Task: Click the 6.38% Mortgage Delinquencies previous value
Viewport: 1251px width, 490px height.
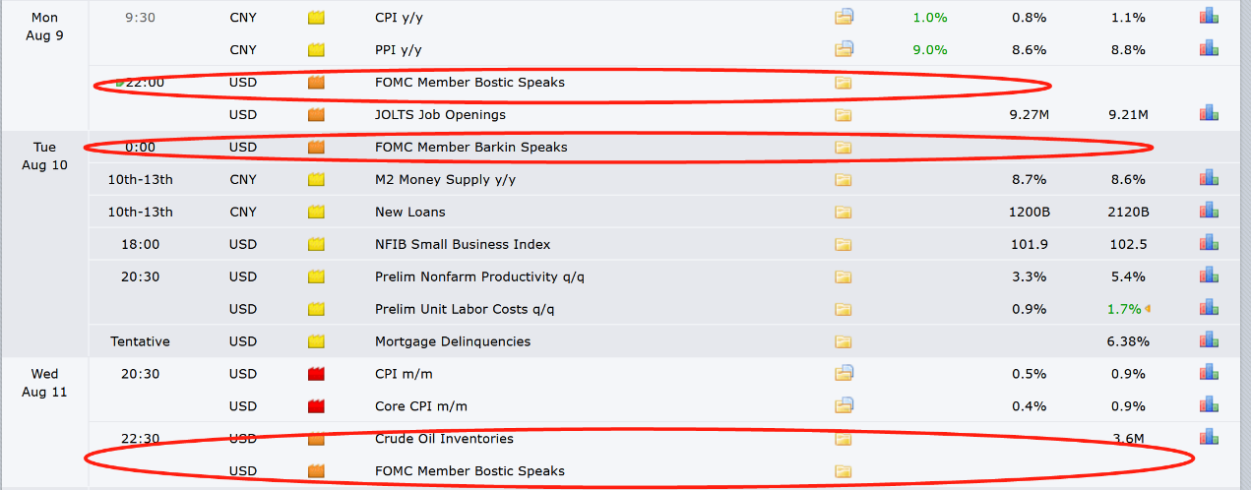Action: coord(1127,342)
